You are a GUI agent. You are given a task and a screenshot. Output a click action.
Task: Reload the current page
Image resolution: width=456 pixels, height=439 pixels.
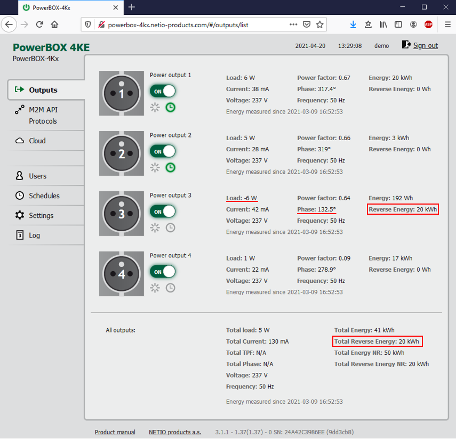(x=40, y=25)
